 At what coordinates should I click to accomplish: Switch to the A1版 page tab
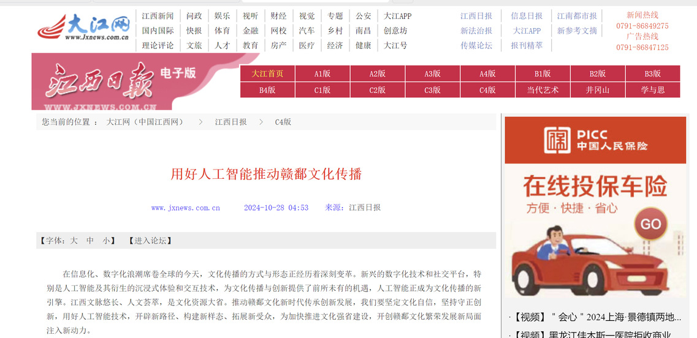click(322, 73)
